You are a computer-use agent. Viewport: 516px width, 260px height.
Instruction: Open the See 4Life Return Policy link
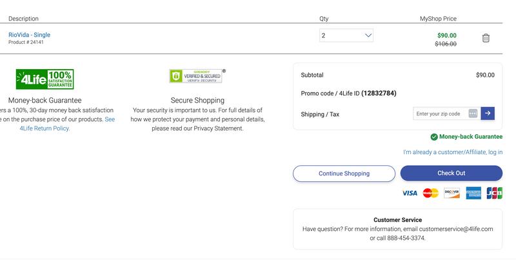[67, 124]
